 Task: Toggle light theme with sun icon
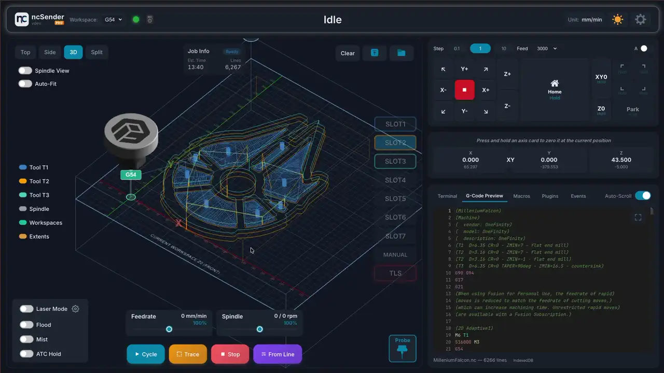pyautogui.click(x=617, y=20)
